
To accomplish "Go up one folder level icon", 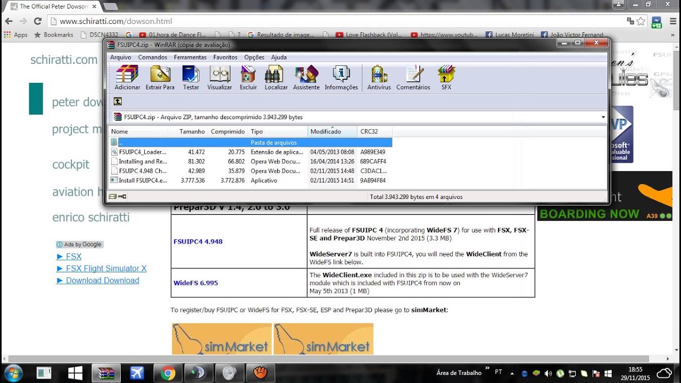I will pyautogui.click(x=118, y=101).
